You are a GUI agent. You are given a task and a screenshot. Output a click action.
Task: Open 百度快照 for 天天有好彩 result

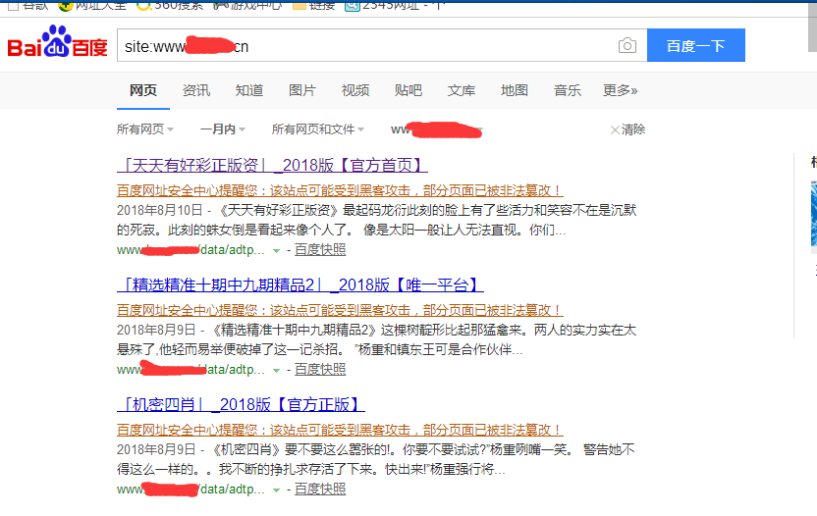(x=320, y=250)
